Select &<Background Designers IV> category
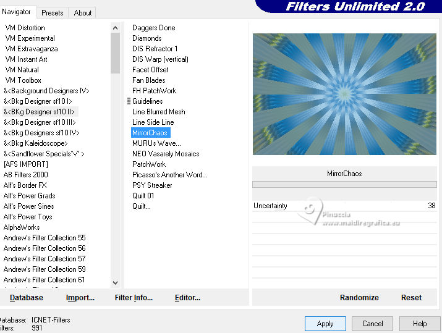Image resolution: width=442 pixels, height=333 pixels. pyautogui.click(x=46, y=91)
